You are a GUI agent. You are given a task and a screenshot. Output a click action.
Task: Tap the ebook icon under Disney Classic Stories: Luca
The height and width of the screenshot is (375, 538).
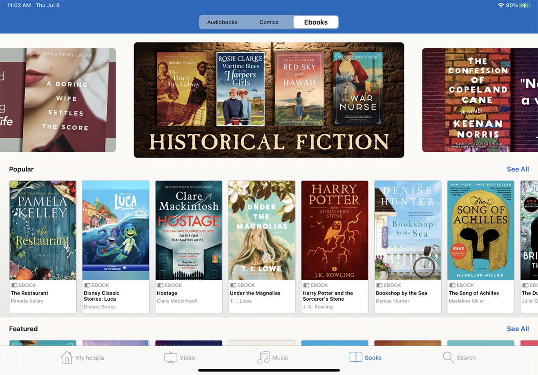point(87,285)
